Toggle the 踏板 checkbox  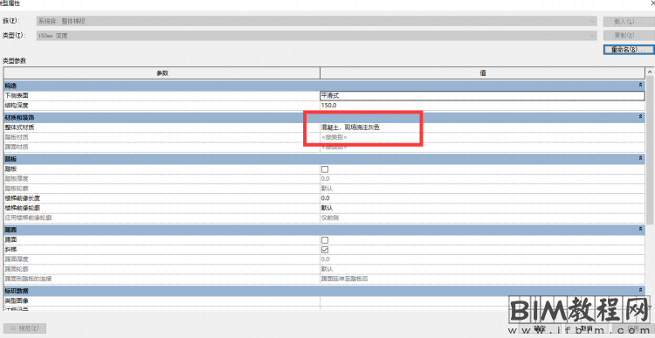(325, 169)
